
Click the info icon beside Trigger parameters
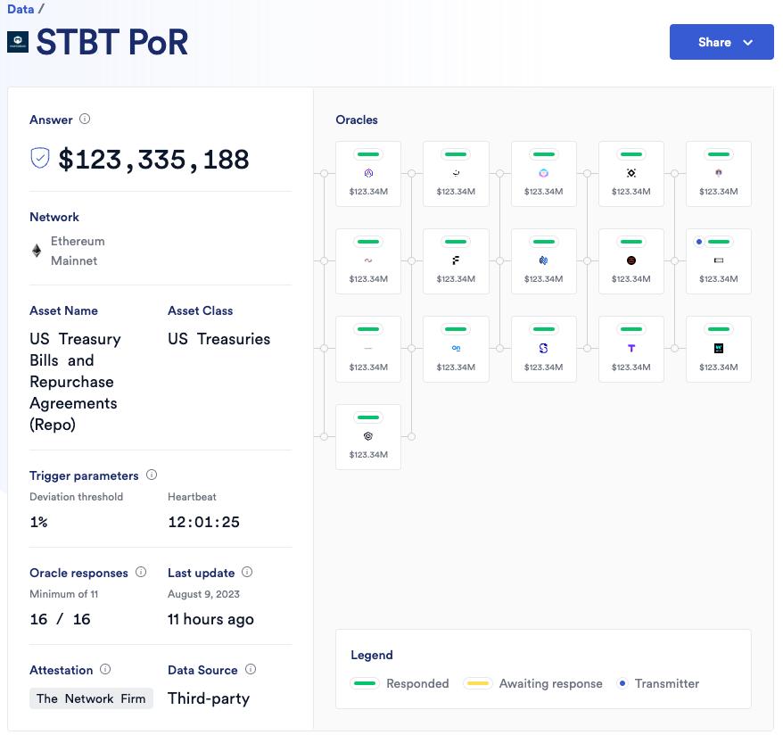click(152, 475)
